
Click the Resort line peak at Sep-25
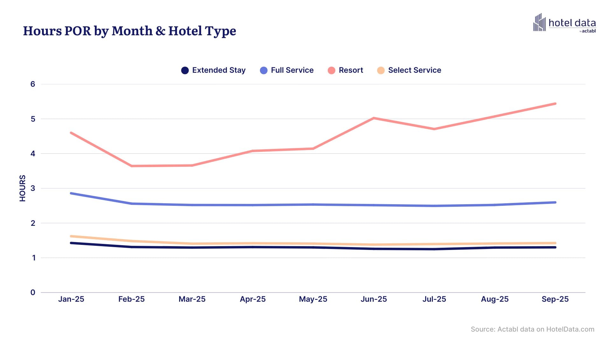click(x=557, y=104)
